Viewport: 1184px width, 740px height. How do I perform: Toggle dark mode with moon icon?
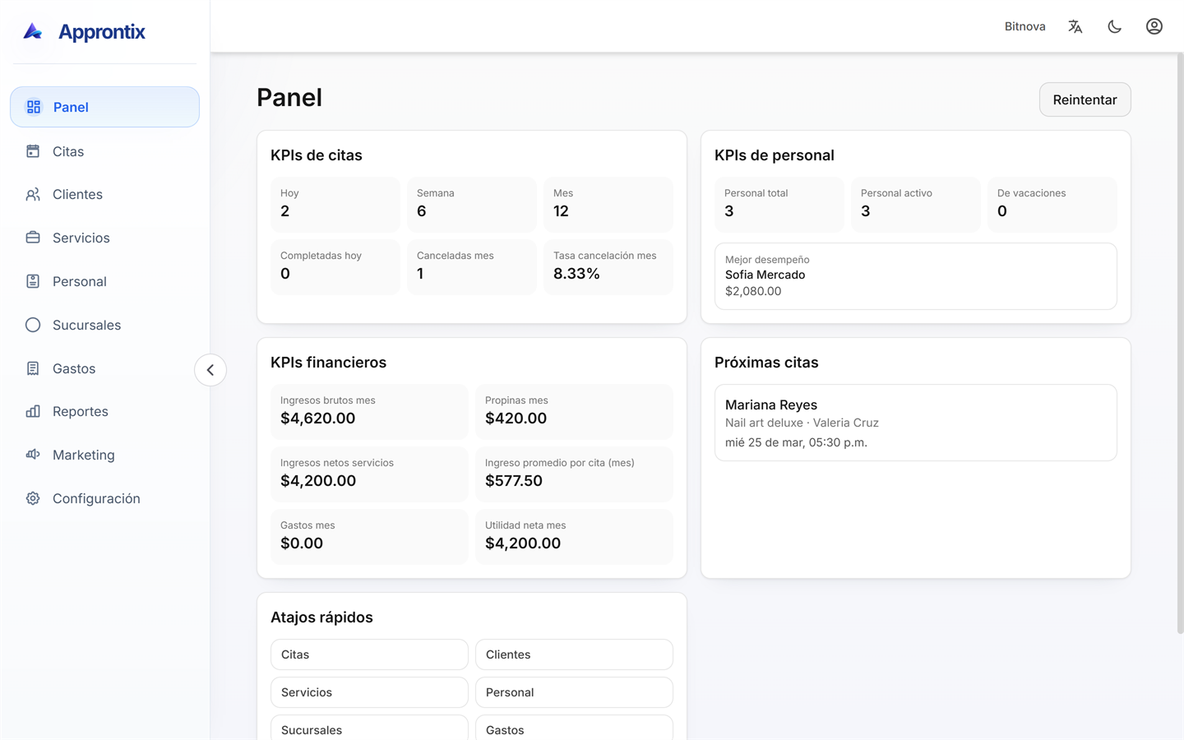click(1114, 26)
